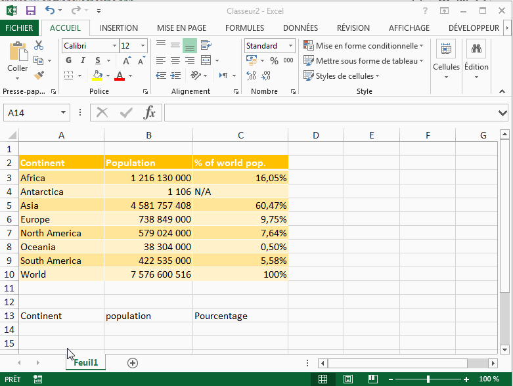Decrease the cell indent
Image resolution: width=513 pixels, height=386 pixels.
(161, 75)
